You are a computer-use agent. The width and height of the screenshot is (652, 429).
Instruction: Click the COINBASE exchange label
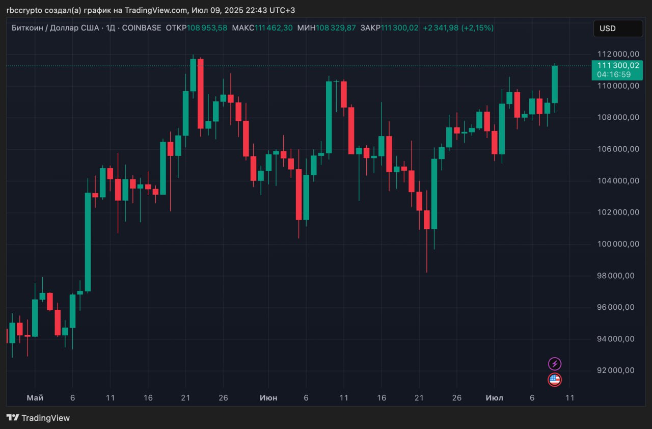[142, 28]
